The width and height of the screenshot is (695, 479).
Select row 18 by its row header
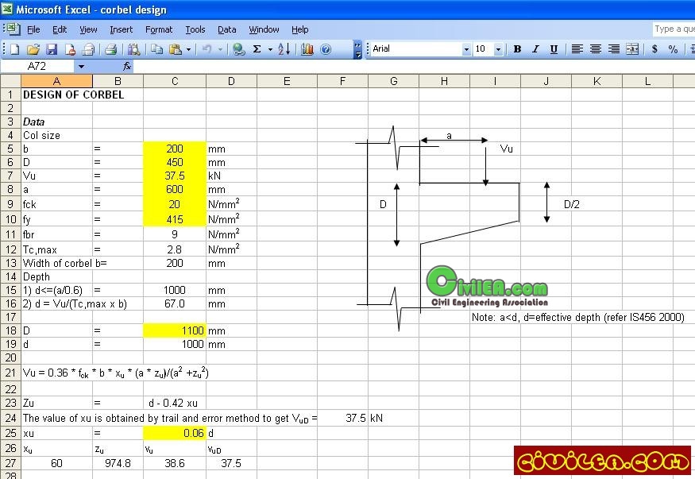coord(10,331)
